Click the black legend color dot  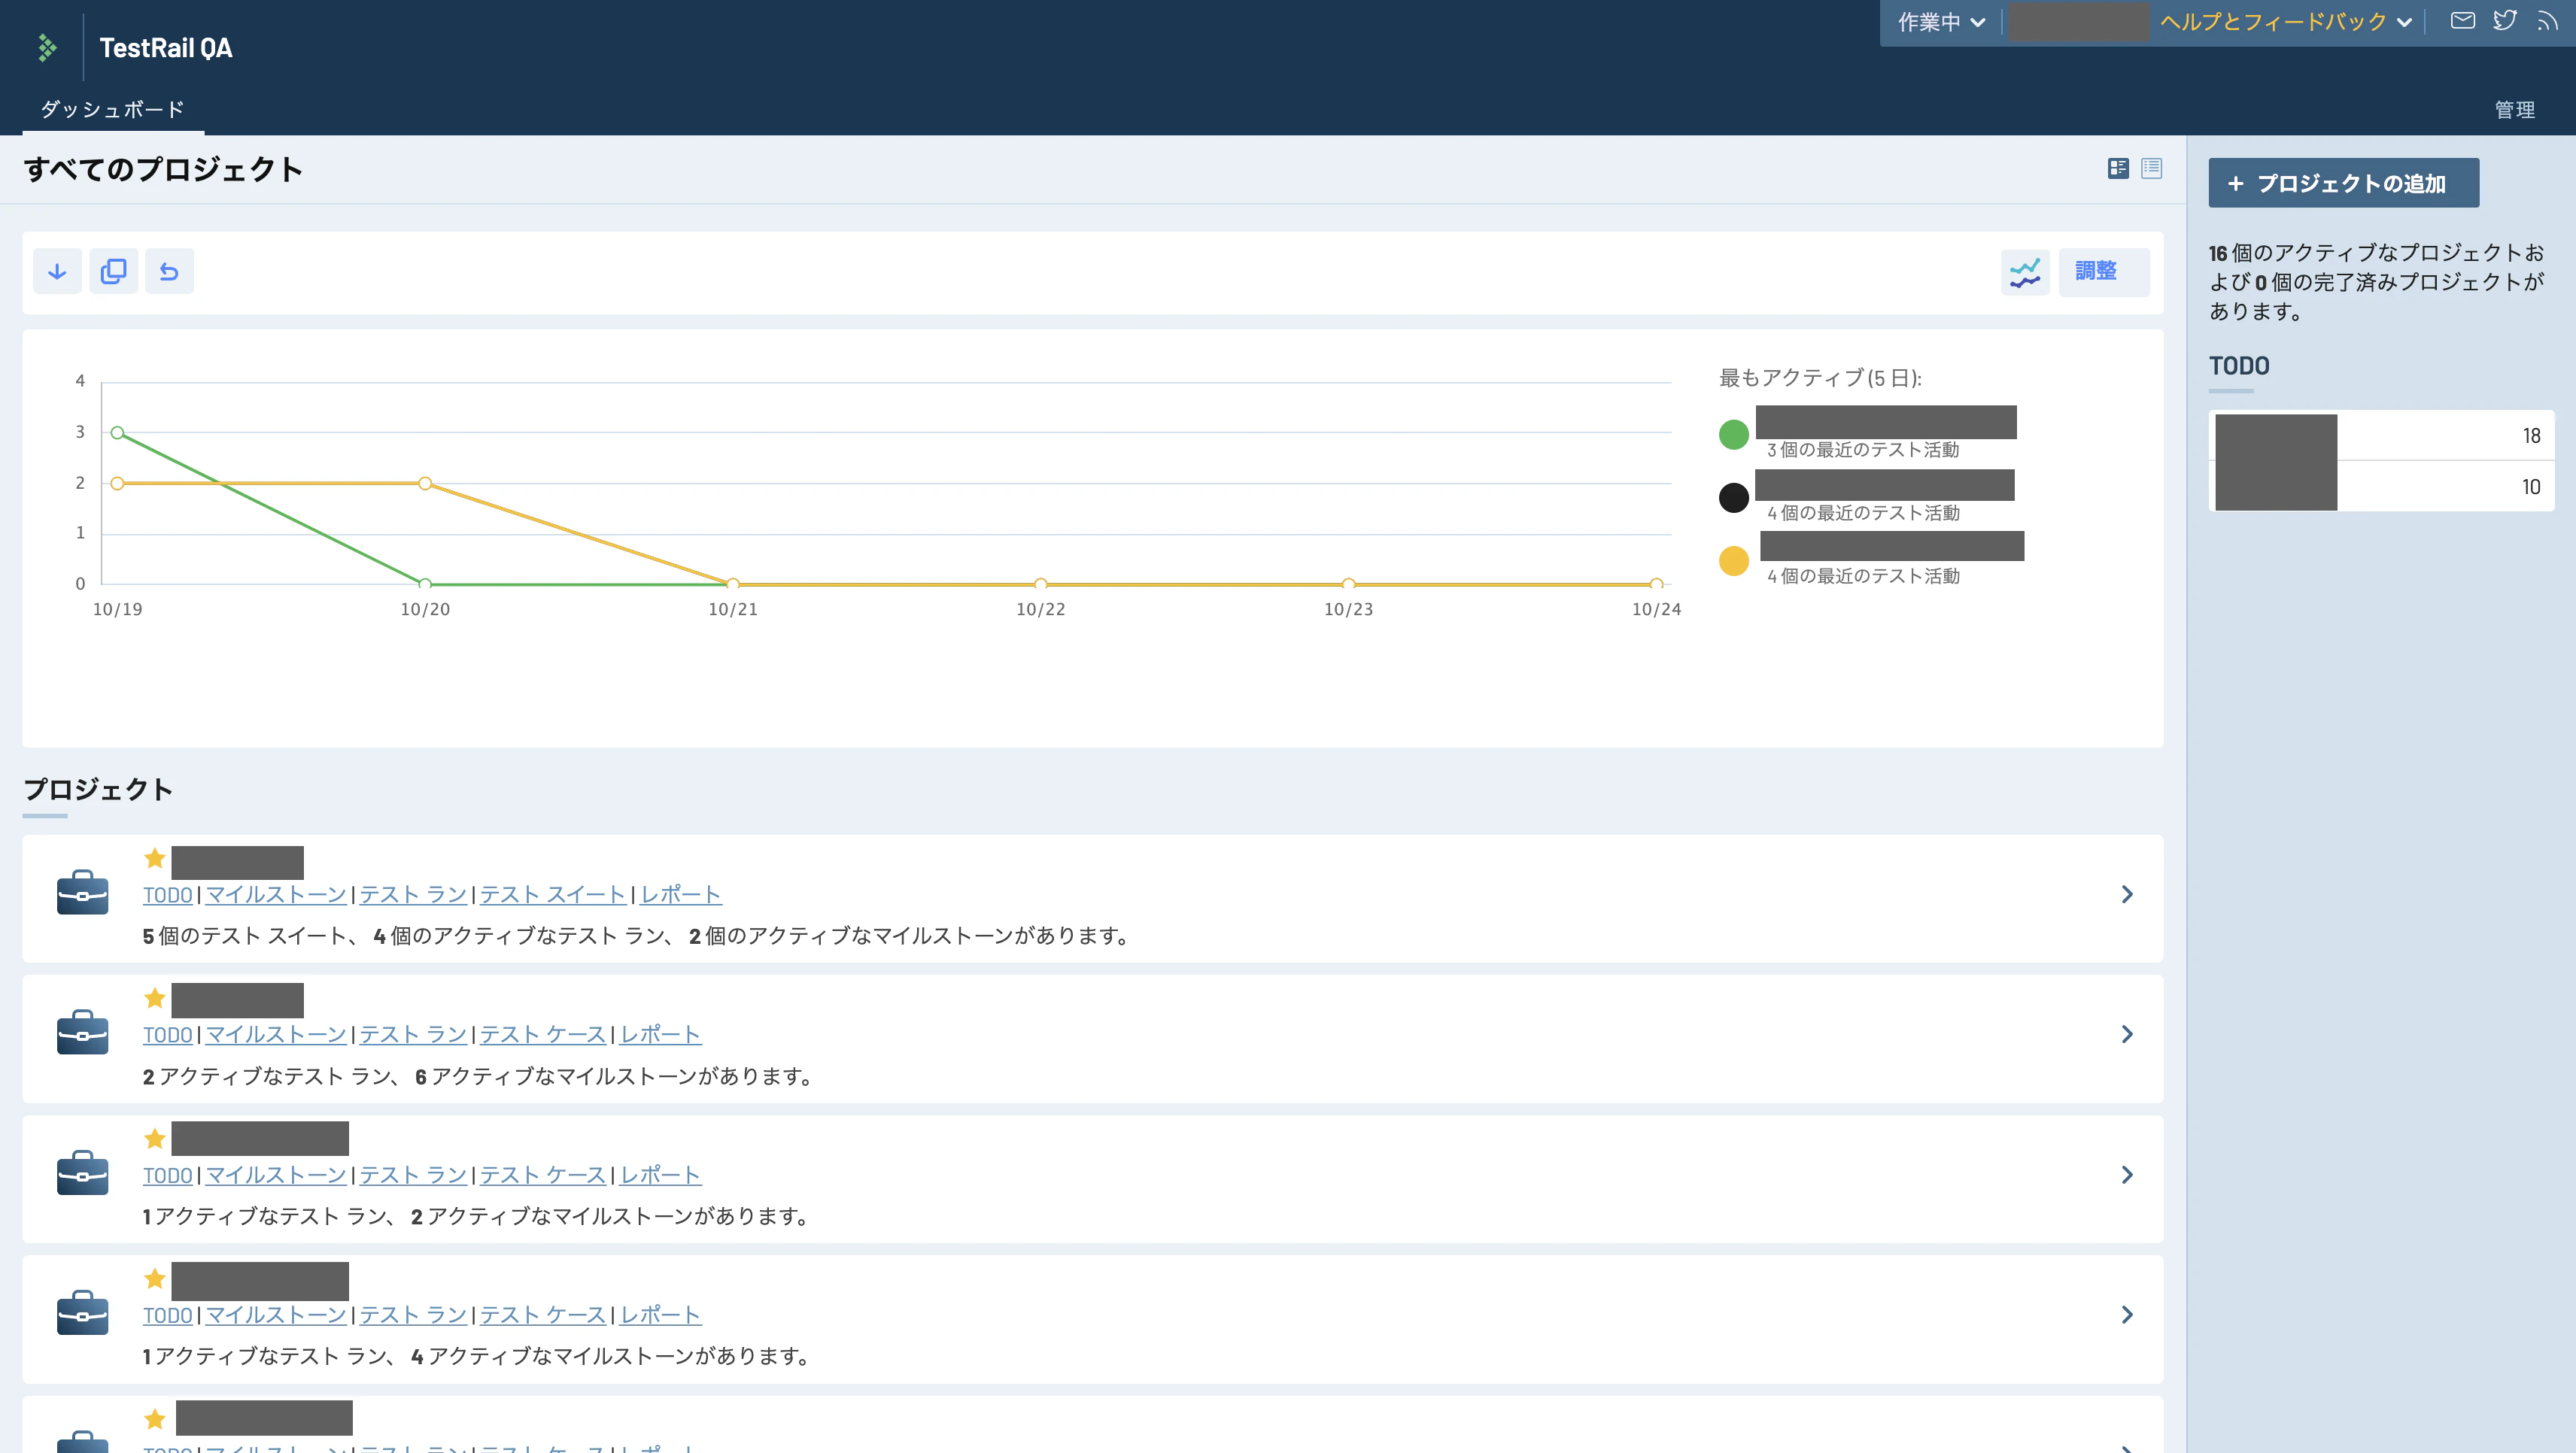point(1733,496)
